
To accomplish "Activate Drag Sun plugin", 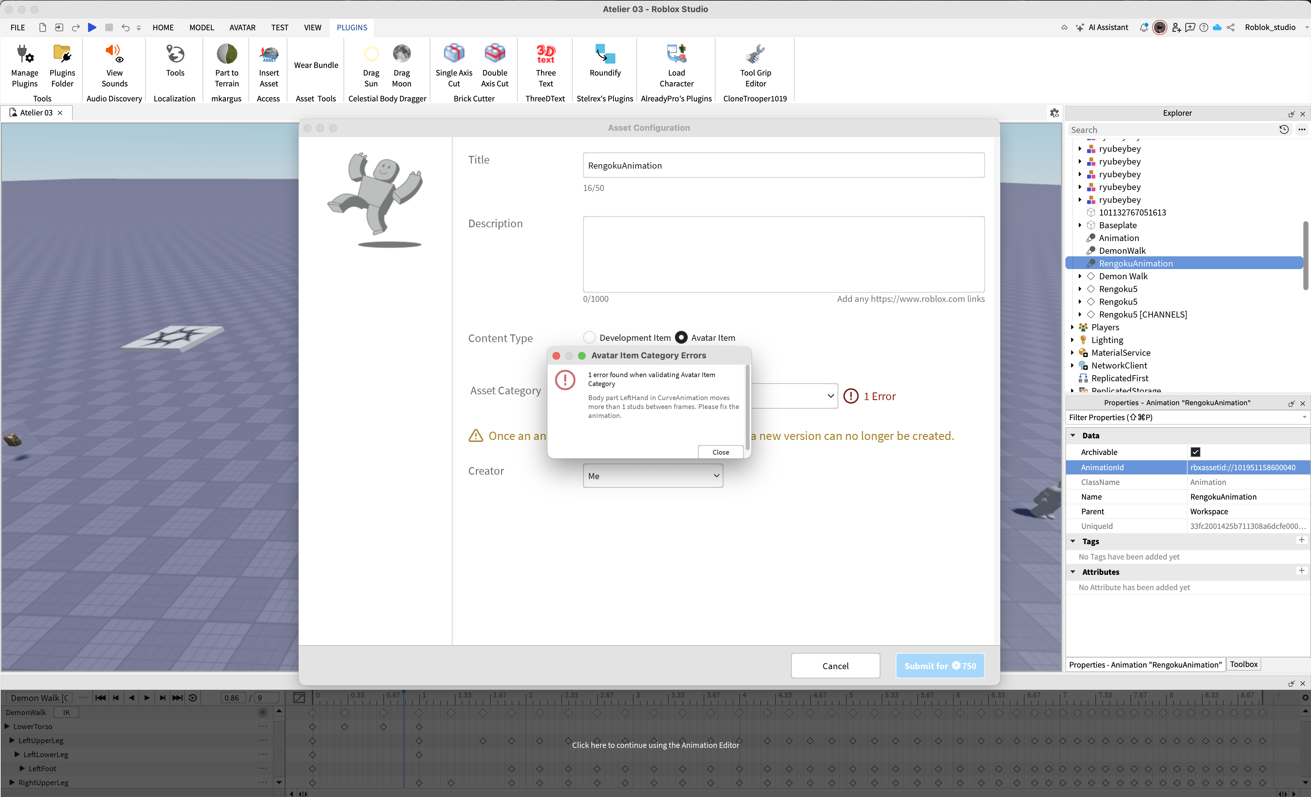I will pyautogui.click(x=371, y=65).
